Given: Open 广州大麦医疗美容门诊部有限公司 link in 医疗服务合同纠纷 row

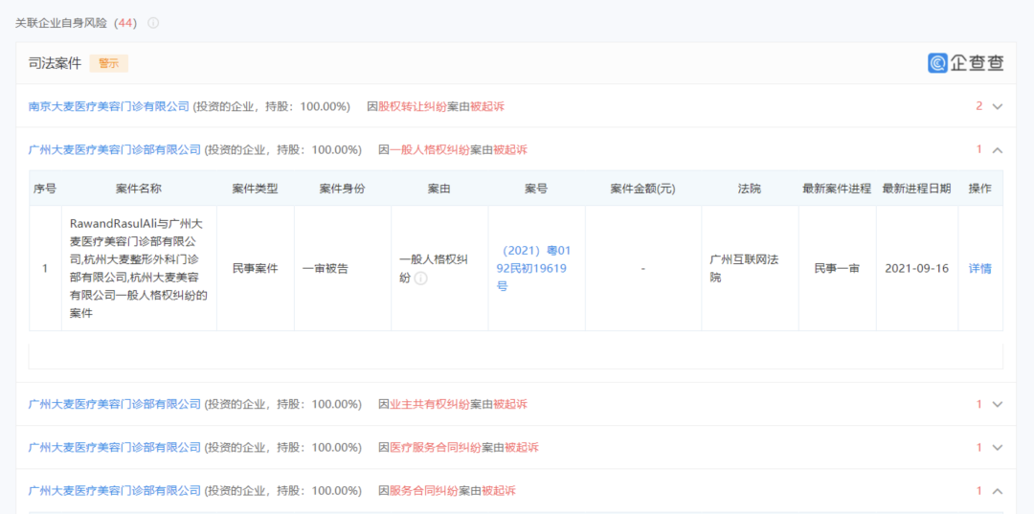Looking at the screenshot, I should point(115,447).
